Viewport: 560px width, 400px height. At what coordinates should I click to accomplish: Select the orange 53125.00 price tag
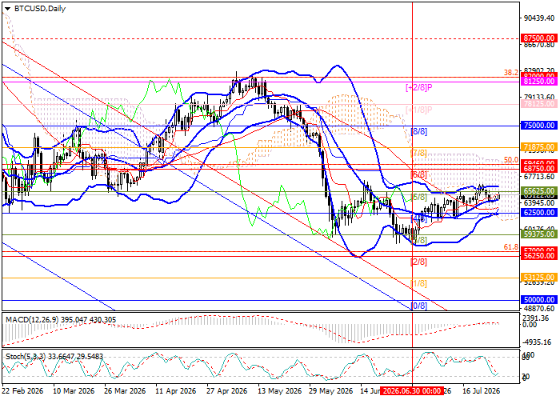(539, 278)
